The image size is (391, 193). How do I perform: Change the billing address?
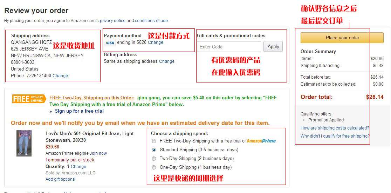(167, 61)
